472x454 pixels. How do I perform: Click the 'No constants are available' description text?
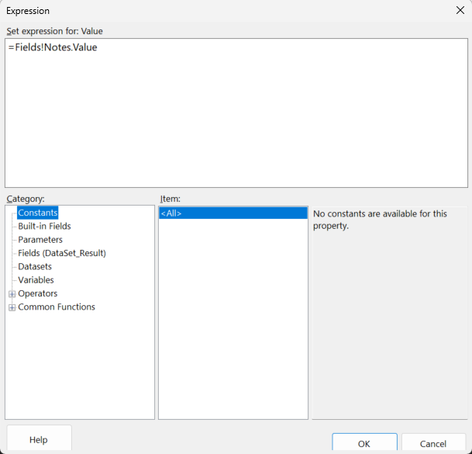coord(380,220)
